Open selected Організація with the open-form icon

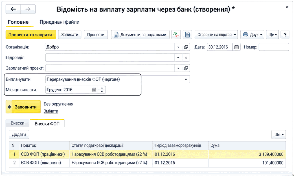pyautogui.click(x=186, y=47)
